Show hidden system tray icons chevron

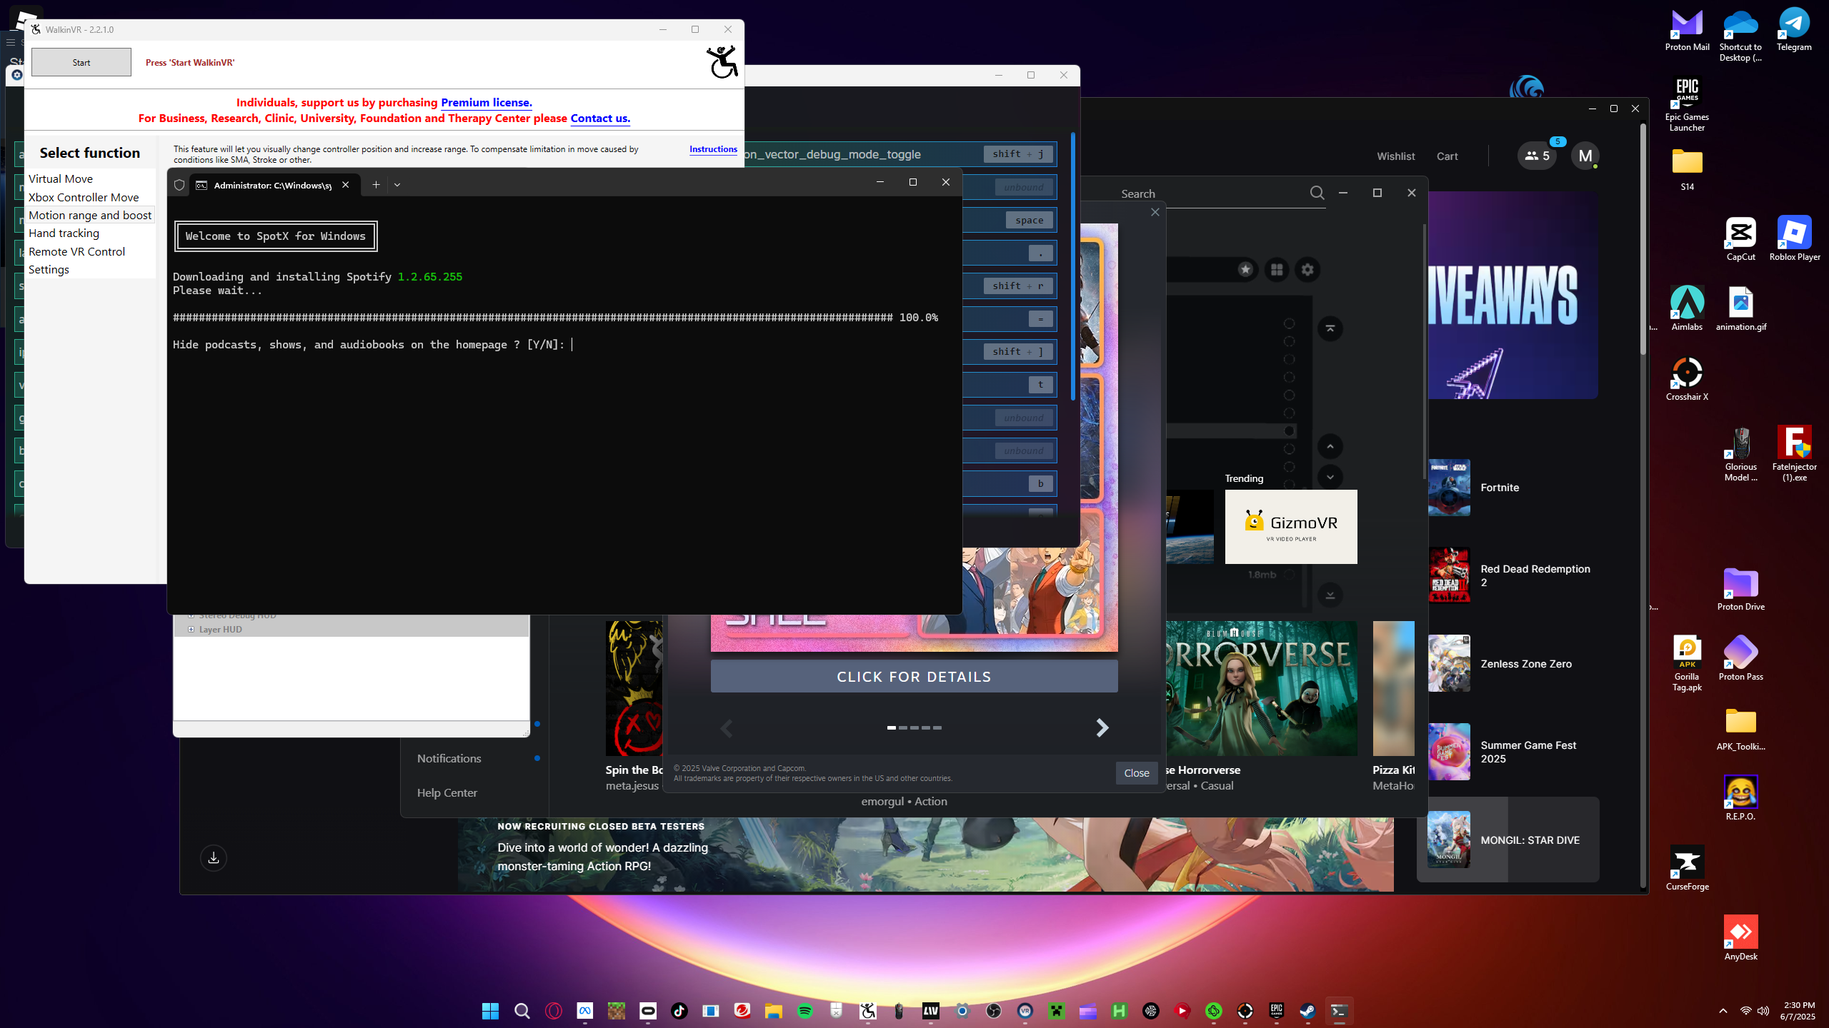(x=1723, y=1011)
